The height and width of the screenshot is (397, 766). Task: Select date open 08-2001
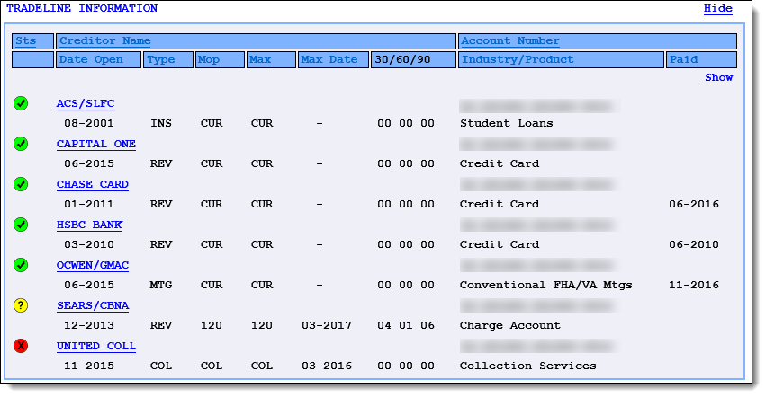point(89,123)
